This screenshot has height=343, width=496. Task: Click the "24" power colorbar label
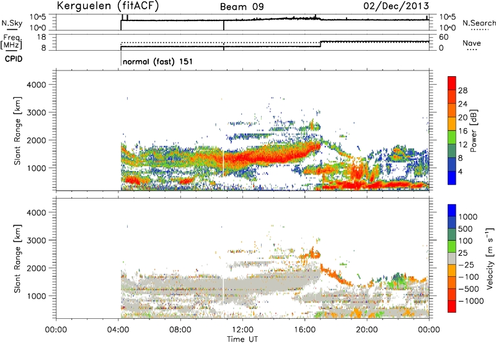(x=463, y=104)
